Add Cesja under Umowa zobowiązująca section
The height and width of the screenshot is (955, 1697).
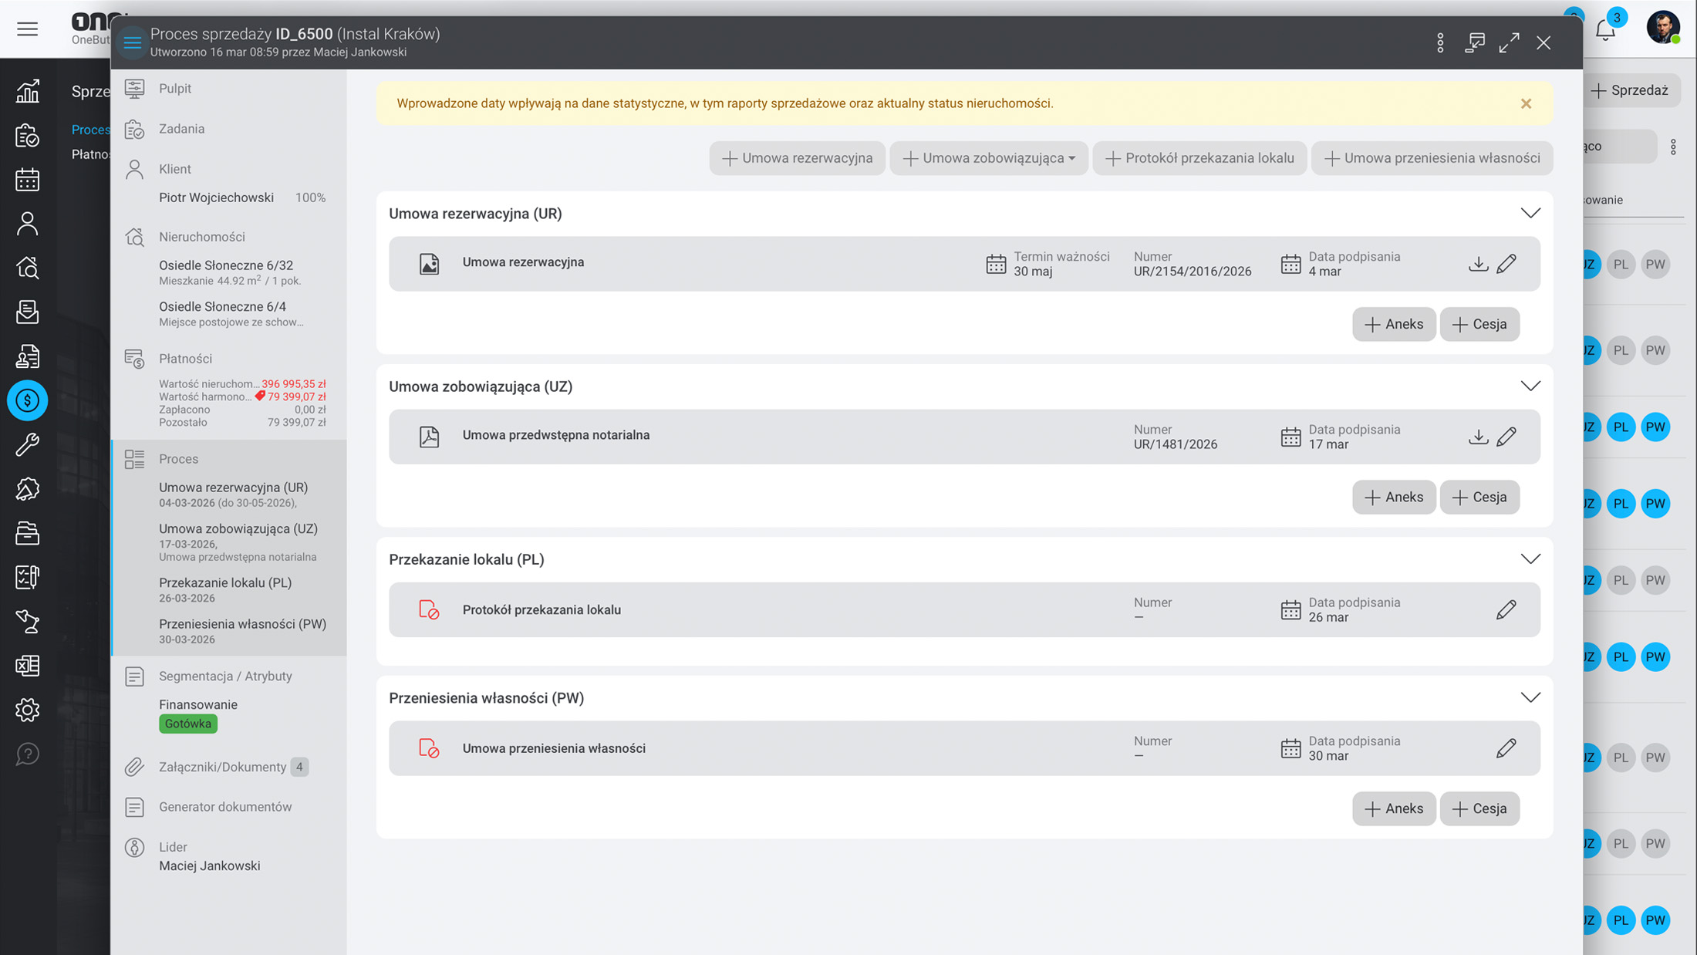tap(1479, 497)
